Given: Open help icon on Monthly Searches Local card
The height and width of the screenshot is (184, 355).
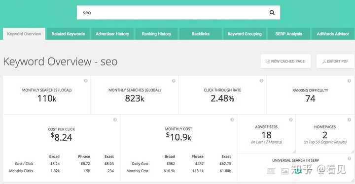Looking at the screenshot, I should coord(86,81).
